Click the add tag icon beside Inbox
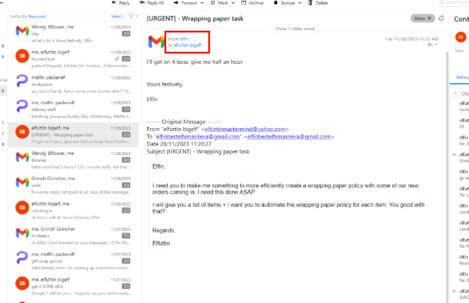 tap(441, 18)
